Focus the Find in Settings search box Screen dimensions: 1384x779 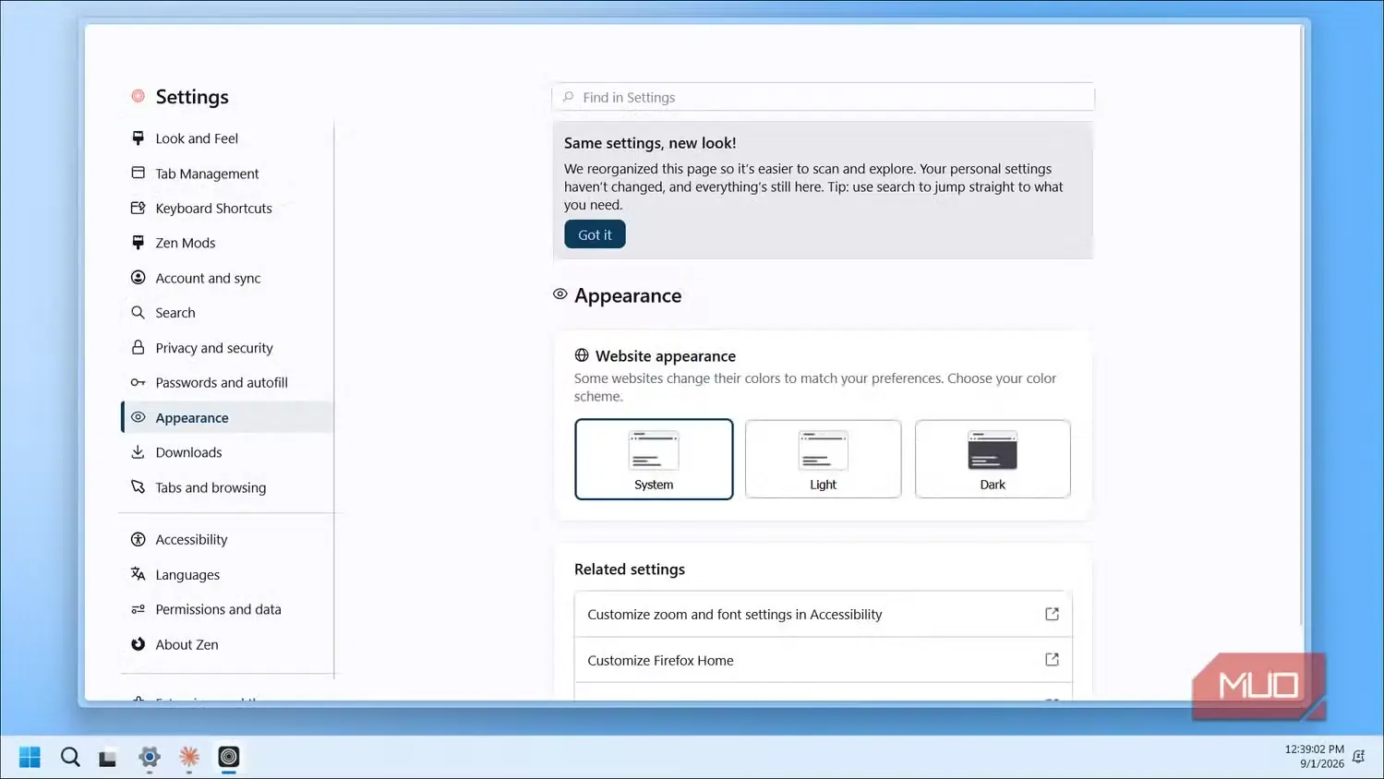pos(823,97)
